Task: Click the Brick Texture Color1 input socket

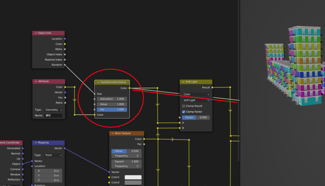Action: coord(109,177)
